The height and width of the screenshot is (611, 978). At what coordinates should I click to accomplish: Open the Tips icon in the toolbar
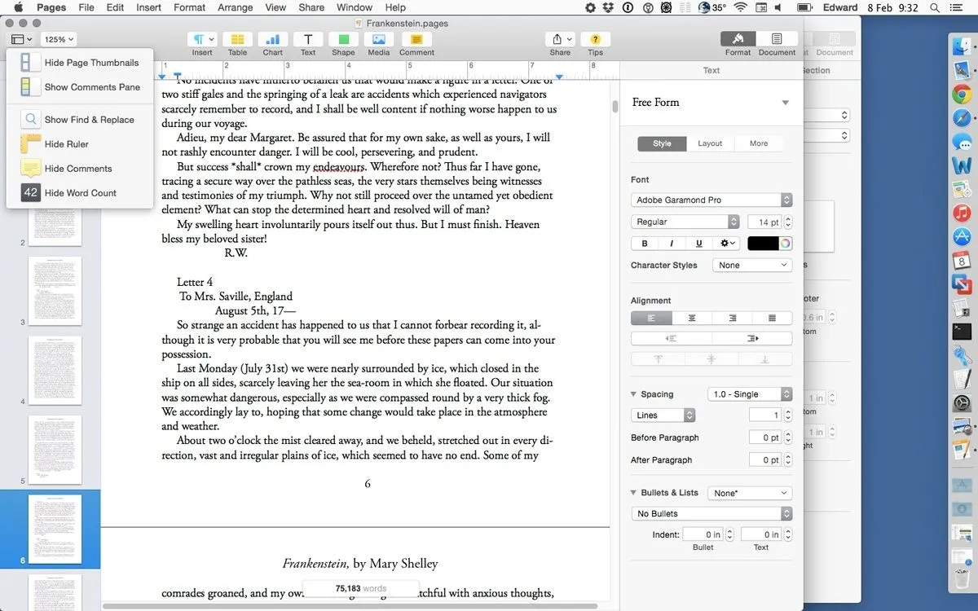click(595, 40)
